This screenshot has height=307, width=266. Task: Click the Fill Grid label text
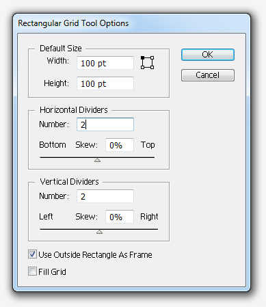[x=52, y=271]
